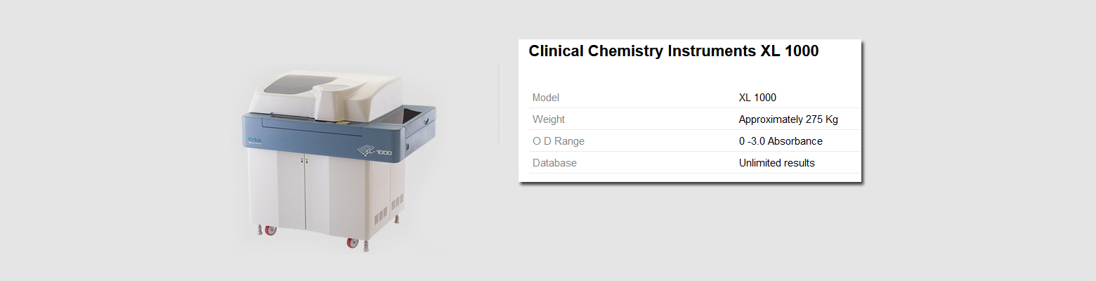This screenshot has height=281, width=1096.
Task: Click the white specification card panel
Action: pos(690,111)
